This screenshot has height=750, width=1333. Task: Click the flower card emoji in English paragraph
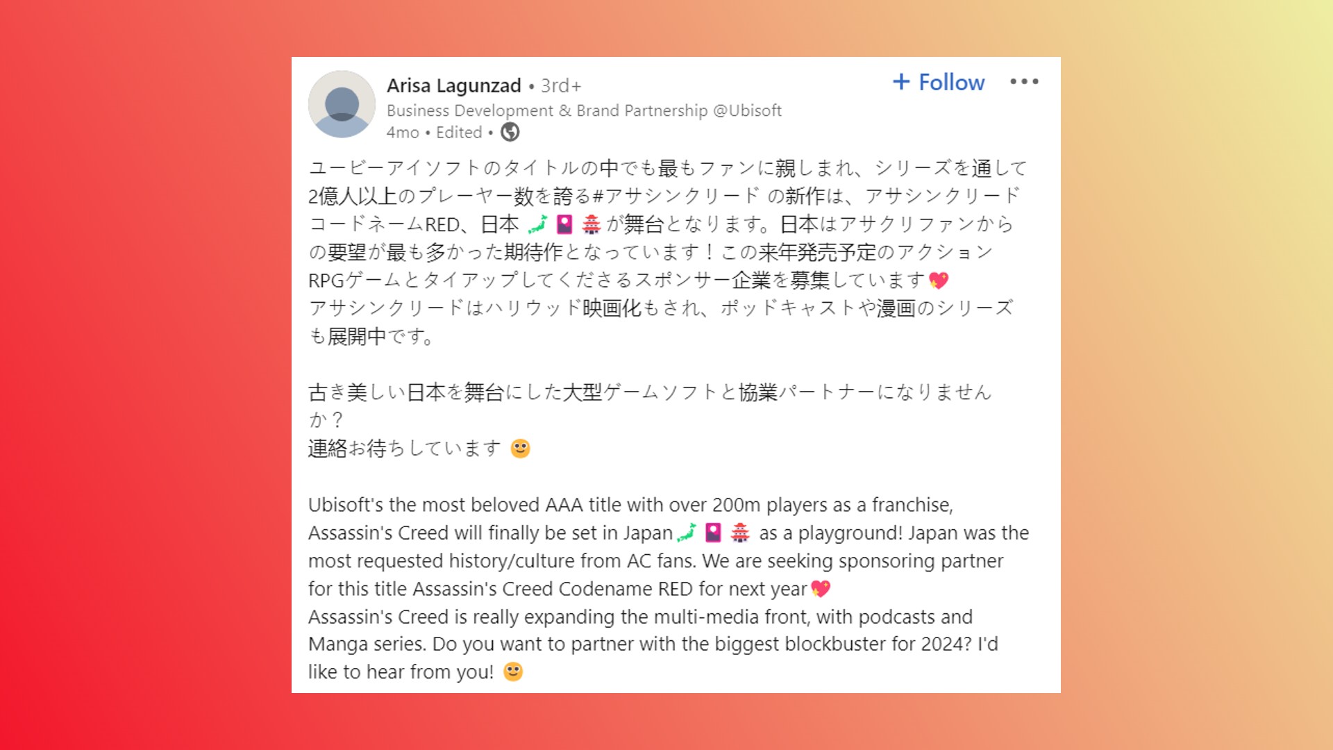[x=713, y=533]
